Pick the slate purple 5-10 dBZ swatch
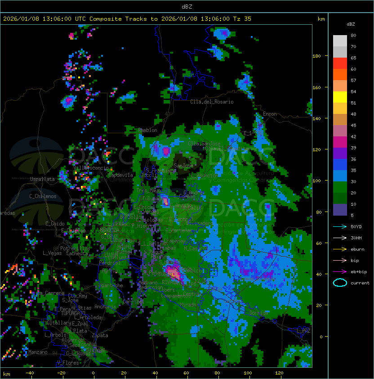 340,210
